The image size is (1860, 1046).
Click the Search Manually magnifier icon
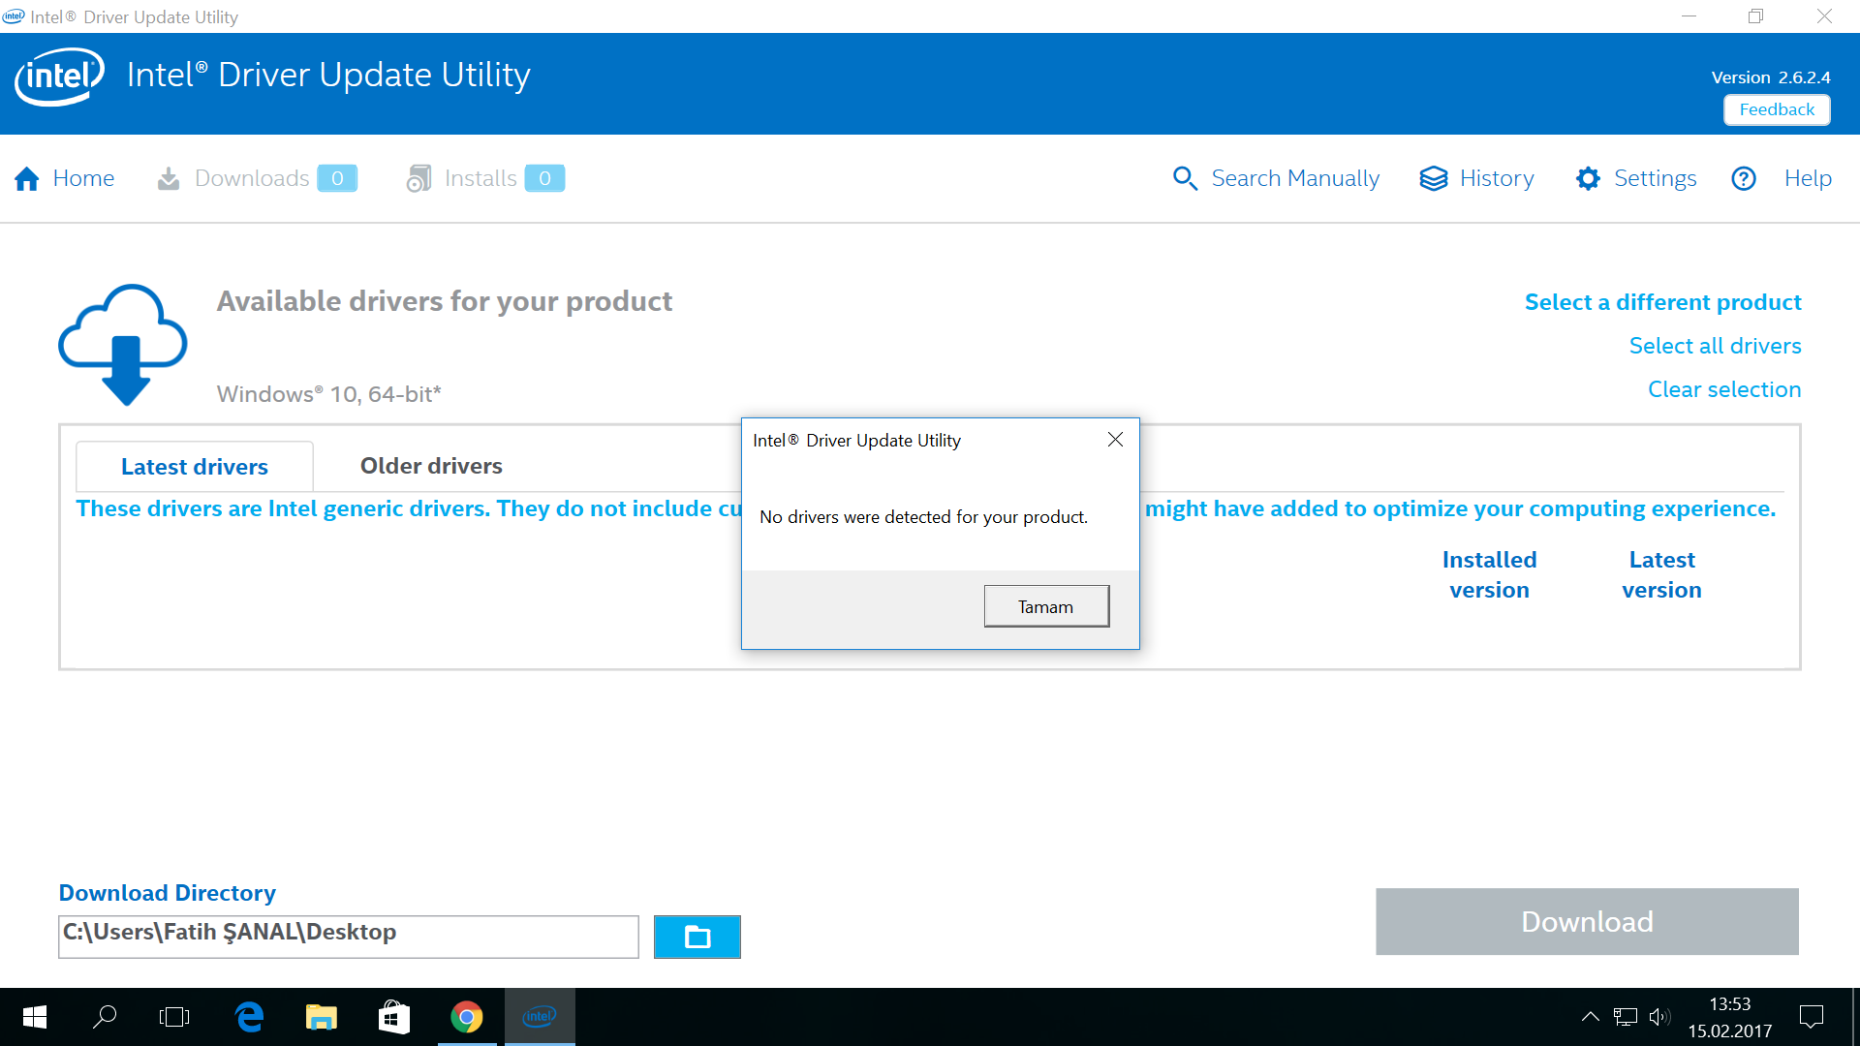pos(1185,178)
